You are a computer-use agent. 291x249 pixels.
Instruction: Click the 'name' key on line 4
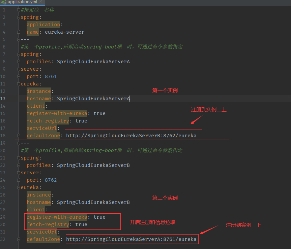tap(33, 32)
